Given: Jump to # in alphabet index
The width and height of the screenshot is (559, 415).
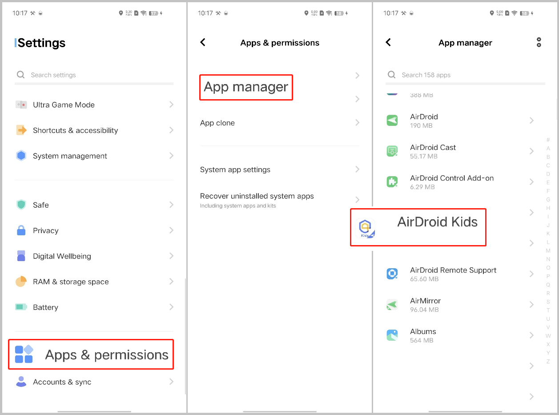Looking at the screenshot, I should point(548,140).
